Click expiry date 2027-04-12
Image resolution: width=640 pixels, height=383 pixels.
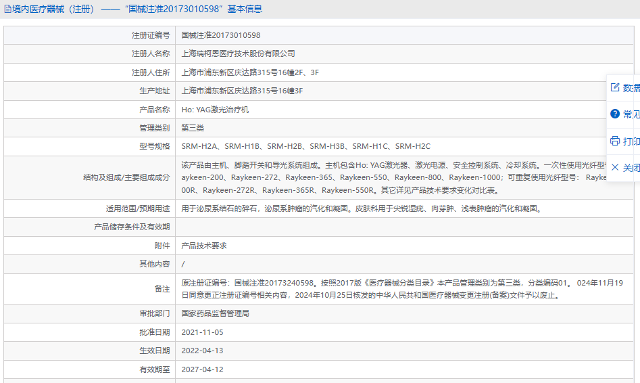click(x=203, y=369)
